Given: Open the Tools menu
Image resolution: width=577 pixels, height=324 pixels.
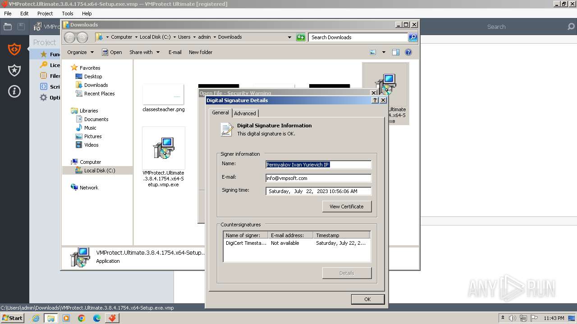Looking at the screenshot, I should pos(68,13).
